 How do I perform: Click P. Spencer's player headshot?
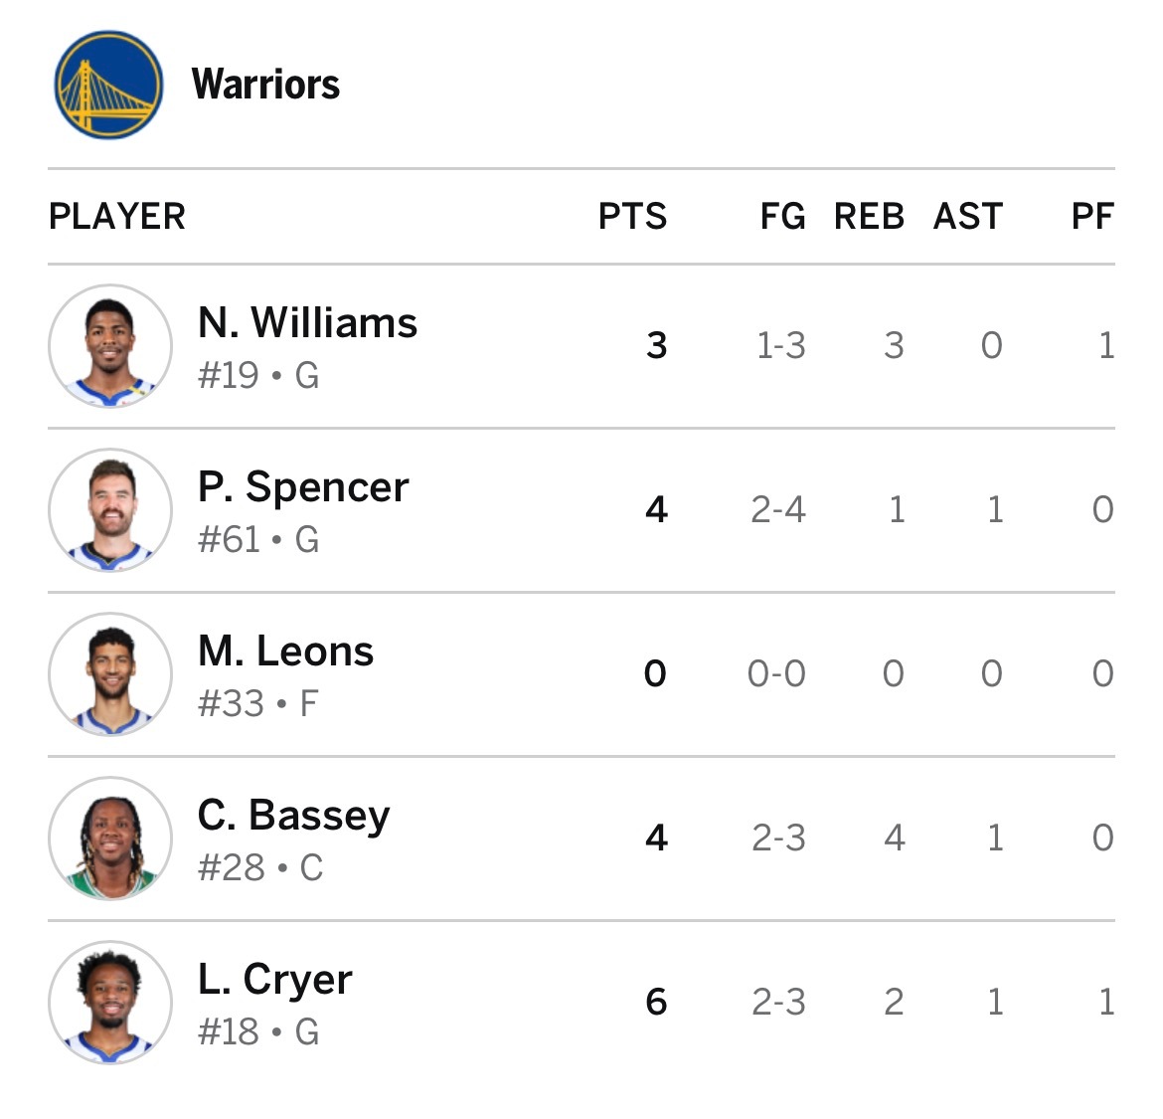110,510
